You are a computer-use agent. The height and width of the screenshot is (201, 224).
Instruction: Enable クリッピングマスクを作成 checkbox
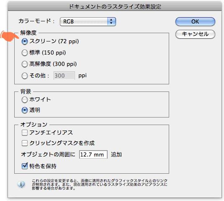click(x=25, y=143)
